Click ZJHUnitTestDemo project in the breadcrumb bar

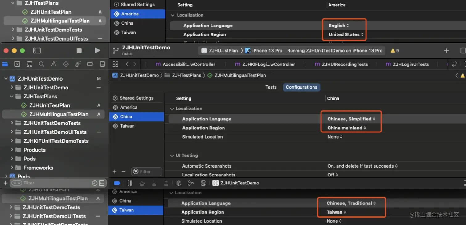point(136,75)
